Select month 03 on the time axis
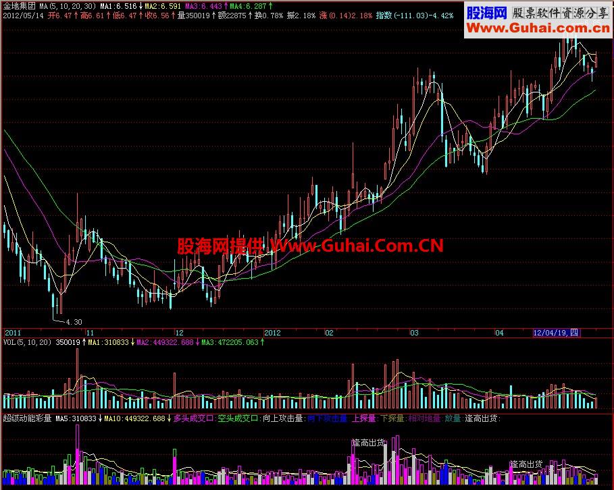614x490 pixels. tap(414, 333)
